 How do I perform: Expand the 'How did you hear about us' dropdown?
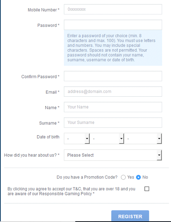113,155
